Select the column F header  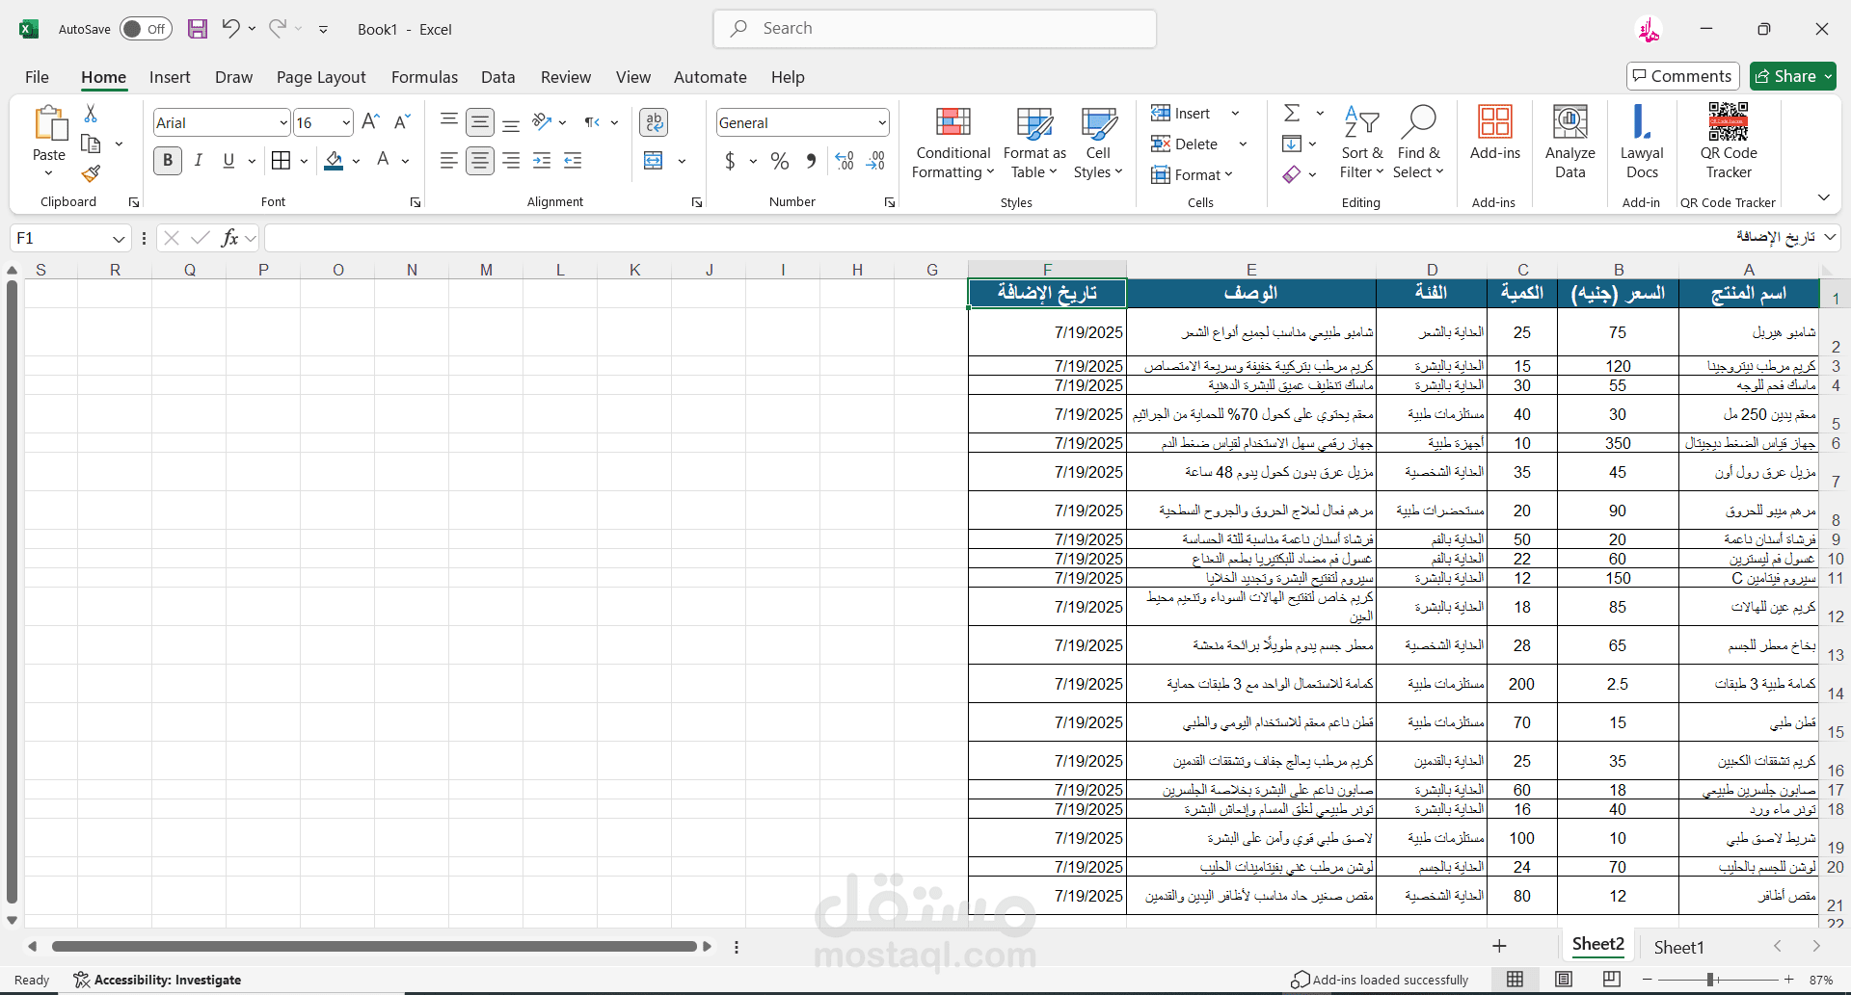tap(1047, 270)
